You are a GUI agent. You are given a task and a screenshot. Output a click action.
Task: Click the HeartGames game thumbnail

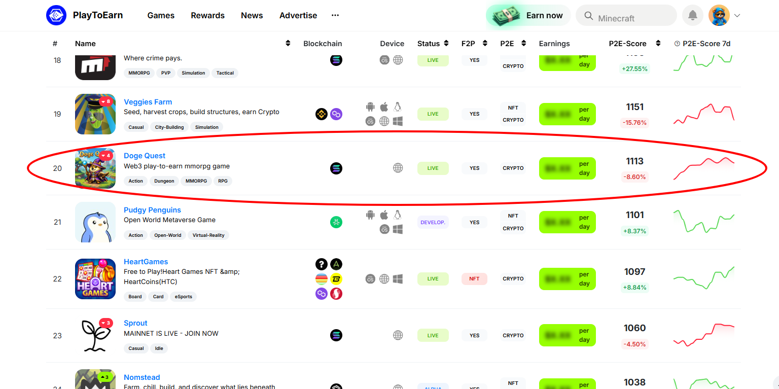click(95, 279)
